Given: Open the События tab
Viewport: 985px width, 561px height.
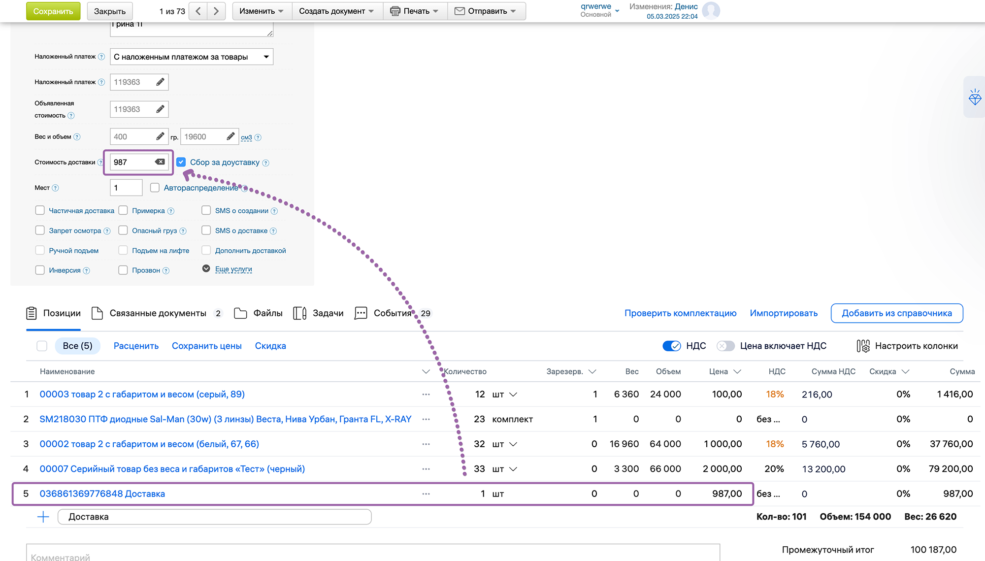Looking at the screenshot, I should click(392, 313).
